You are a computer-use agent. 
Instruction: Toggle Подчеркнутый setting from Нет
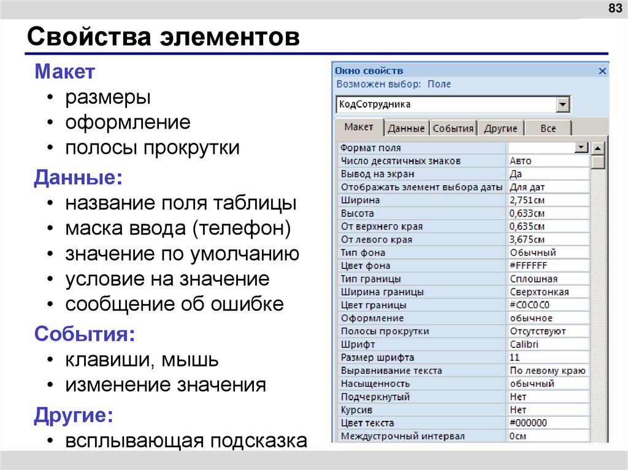click(540, 396)
